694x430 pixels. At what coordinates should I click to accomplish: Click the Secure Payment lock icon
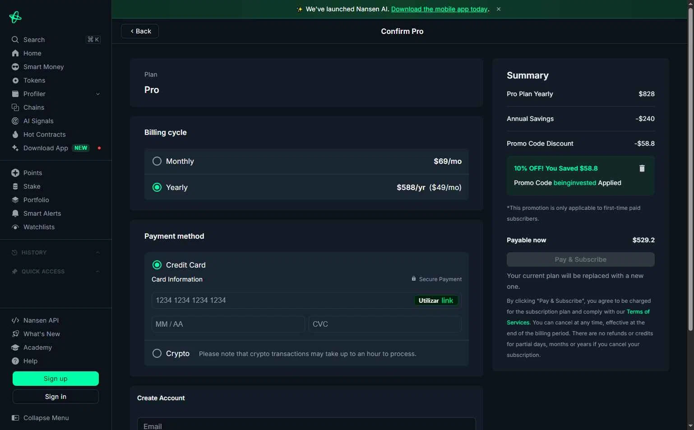tap(414, 279)
